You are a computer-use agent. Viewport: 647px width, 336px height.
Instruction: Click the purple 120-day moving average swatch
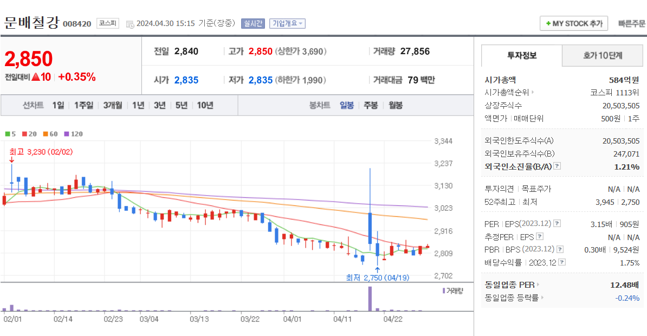67,134
